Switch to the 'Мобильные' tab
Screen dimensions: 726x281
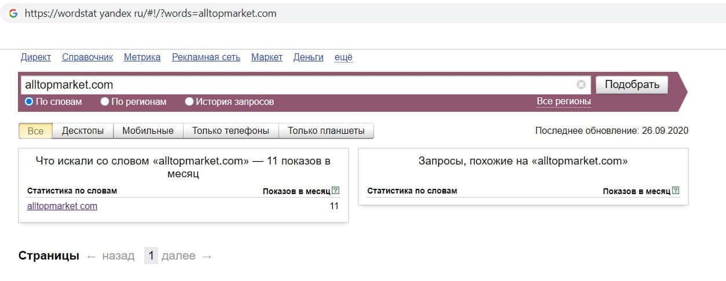(x=148, y=131)
